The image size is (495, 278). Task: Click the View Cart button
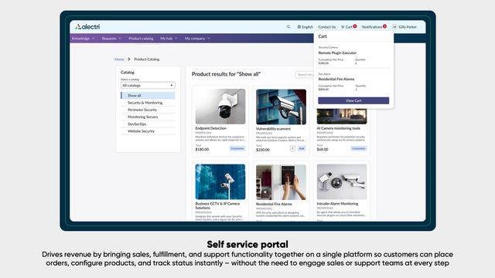click(353, 100)
